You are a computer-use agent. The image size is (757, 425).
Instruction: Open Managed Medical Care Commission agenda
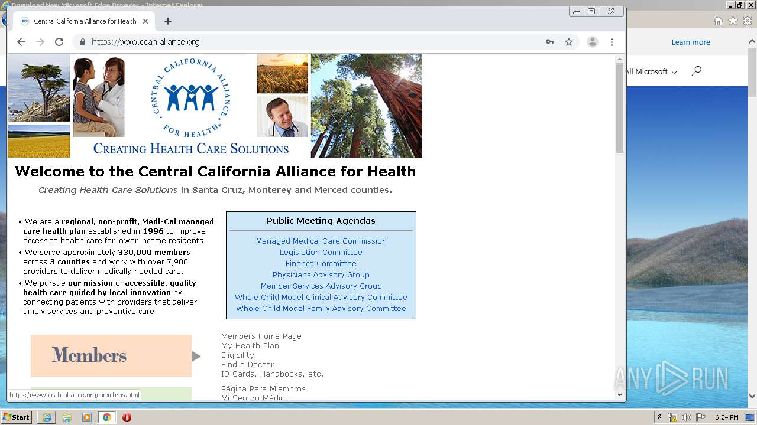pos(321,241)
